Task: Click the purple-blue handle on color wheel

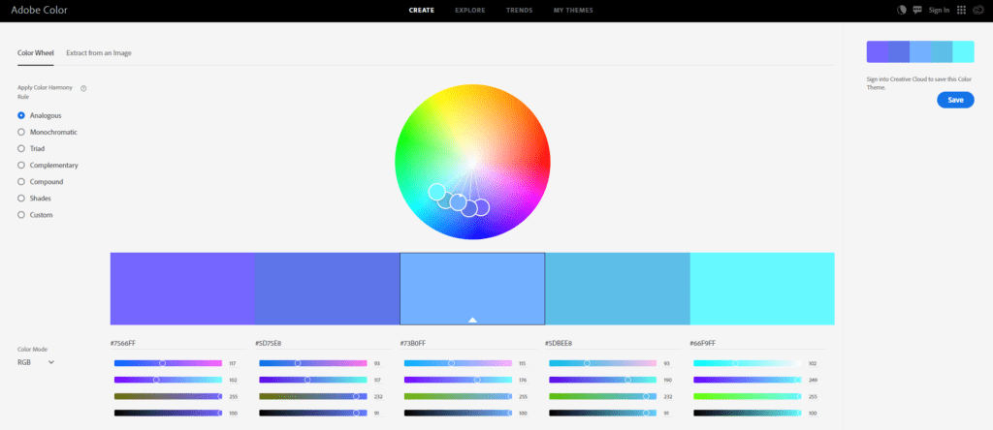Action: [481, 207]
